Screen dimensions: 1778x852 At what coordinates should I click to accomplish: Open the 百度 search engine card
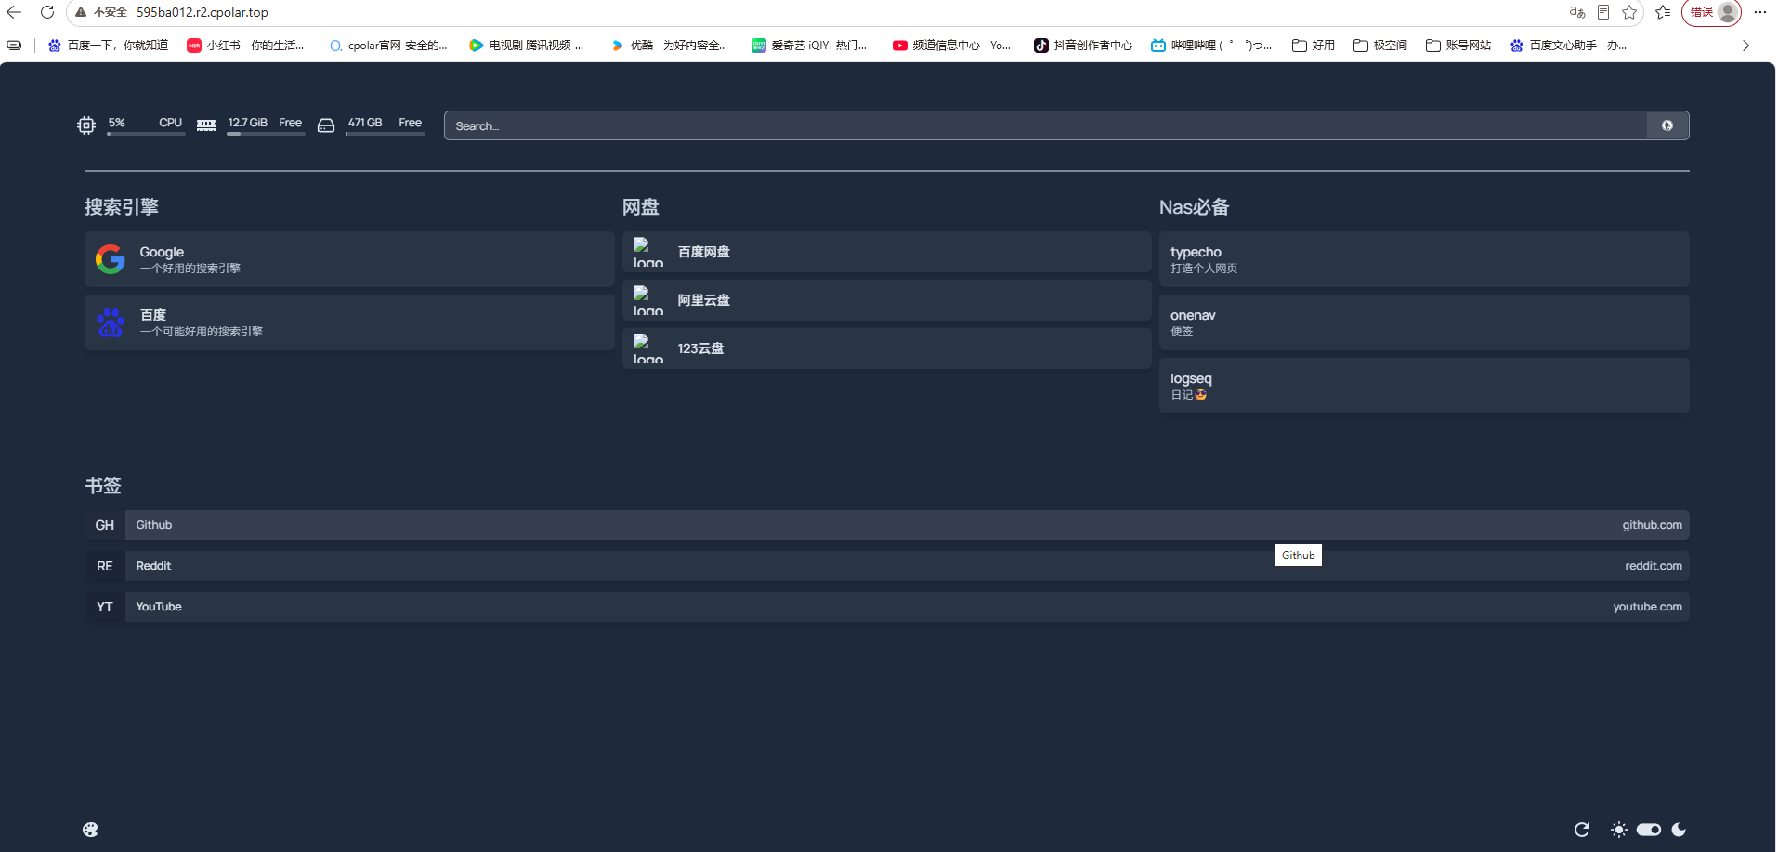tap(349, 322)
